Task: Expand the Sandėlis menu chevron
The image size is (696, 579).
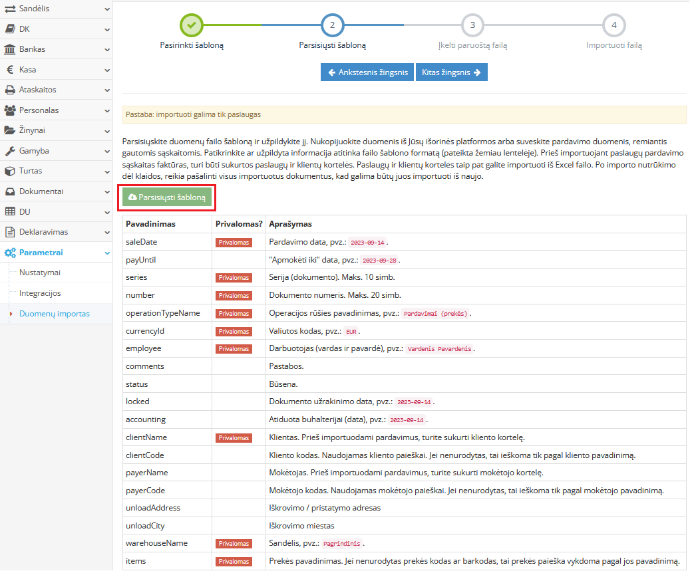Action: point(107,9)
